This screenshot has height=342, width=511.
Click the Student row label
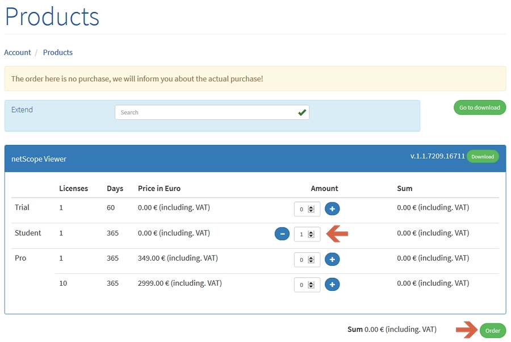[28, 233]
